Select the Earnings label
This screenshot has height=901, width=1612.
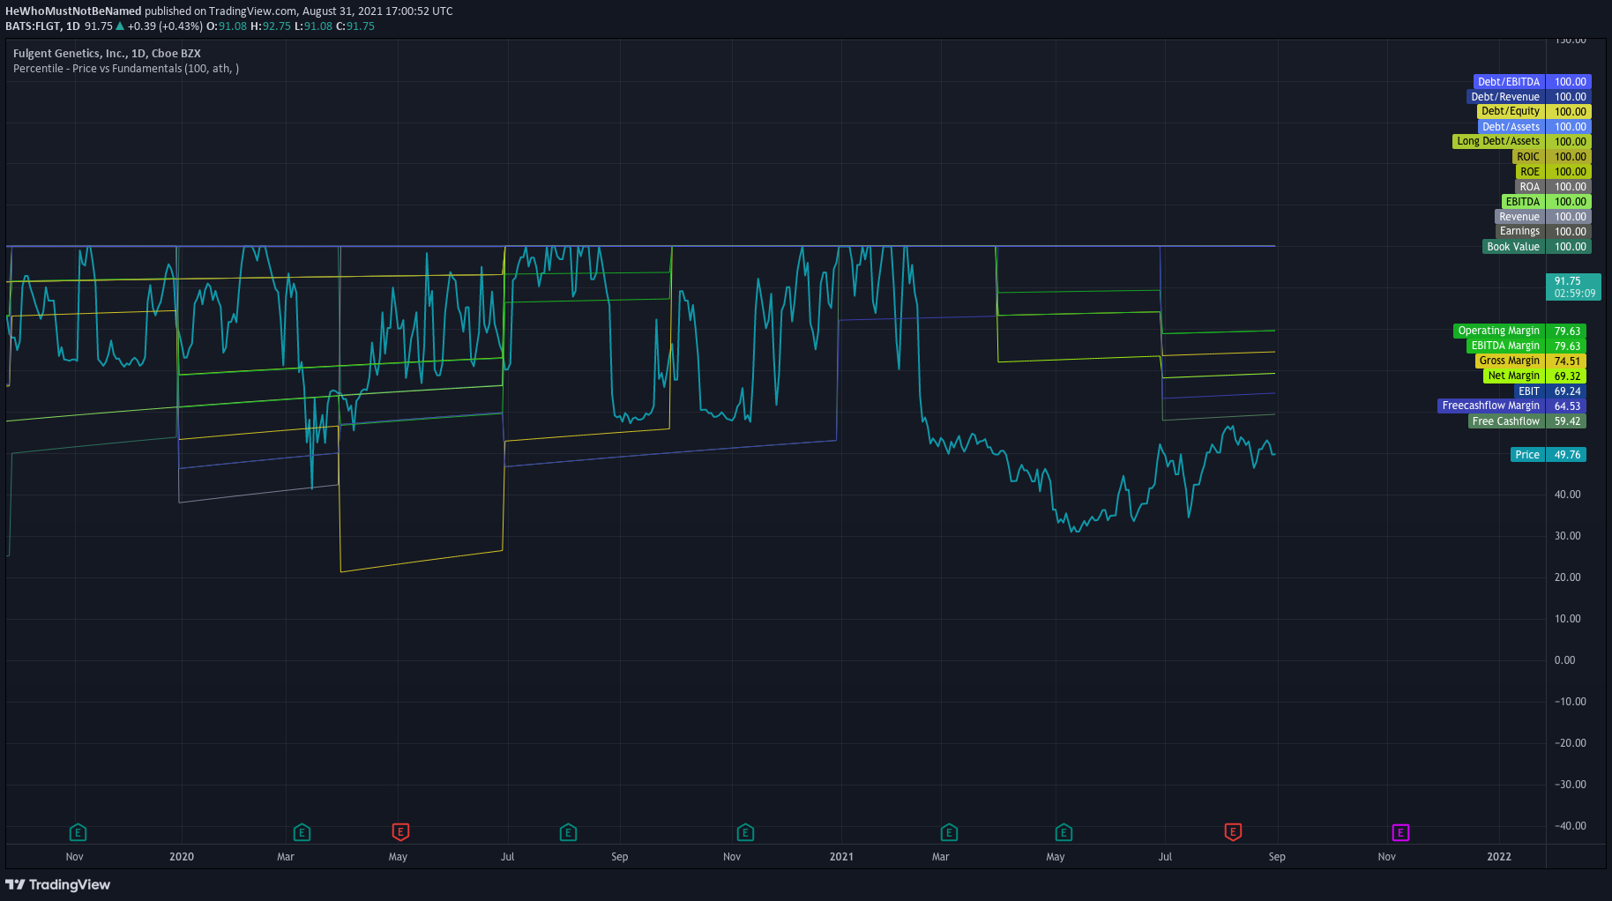pyautogui.click(x=1519, y=231)
